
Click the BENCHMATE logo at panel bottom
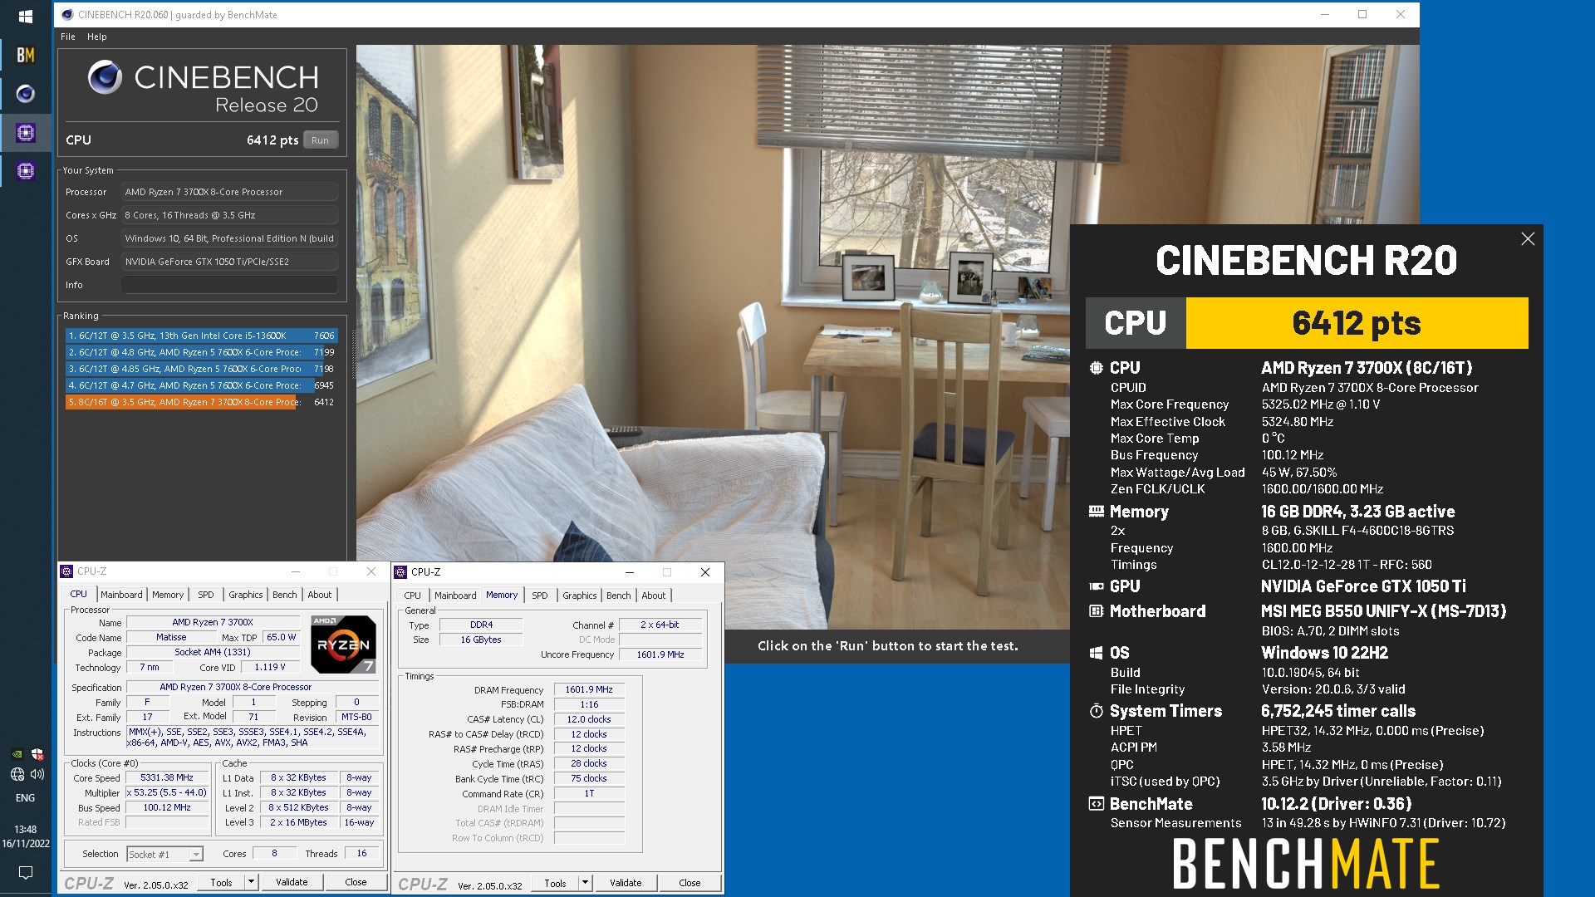(1306, 864)
